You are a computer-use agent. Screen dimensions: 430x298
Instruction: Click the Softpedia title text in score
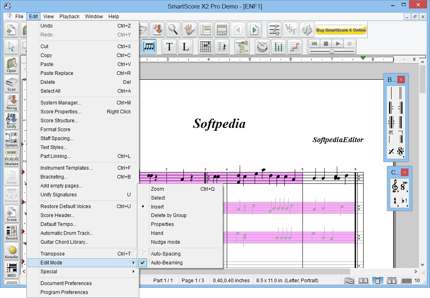[x=219, y=123]
